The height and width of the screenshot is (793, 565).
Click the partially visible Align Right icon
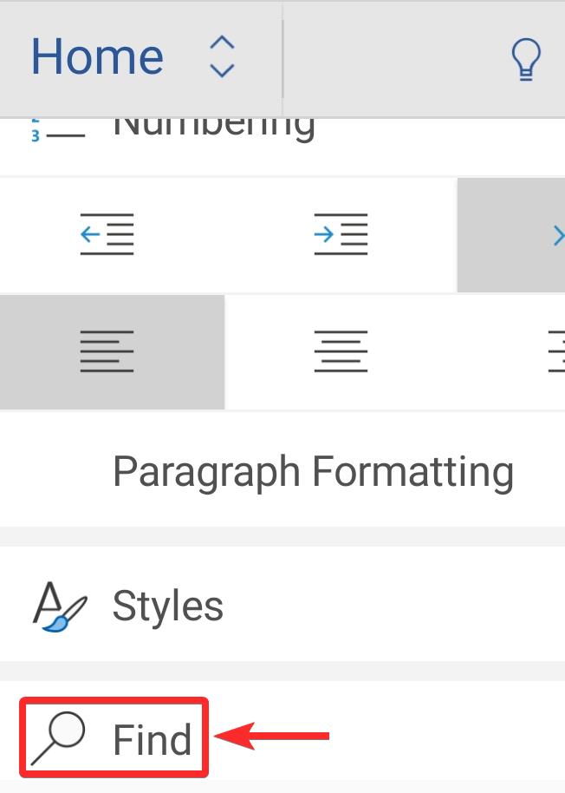click(555, 351)
